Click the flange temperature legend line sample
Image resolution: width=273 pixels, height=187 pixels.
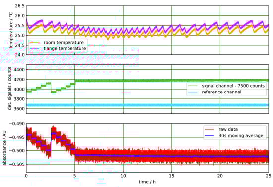point(35,48)
